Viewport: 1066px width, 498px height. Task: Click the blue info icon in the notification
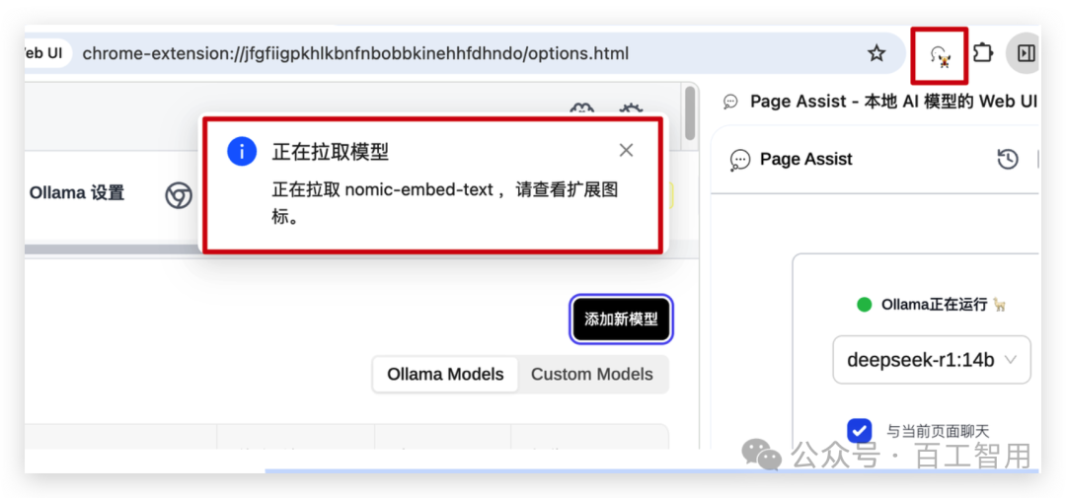(x=242, y=151)
